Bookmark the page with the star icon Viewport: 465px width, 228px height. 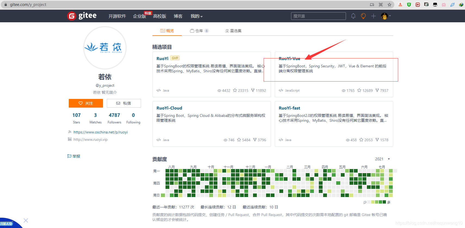[389, 5]
